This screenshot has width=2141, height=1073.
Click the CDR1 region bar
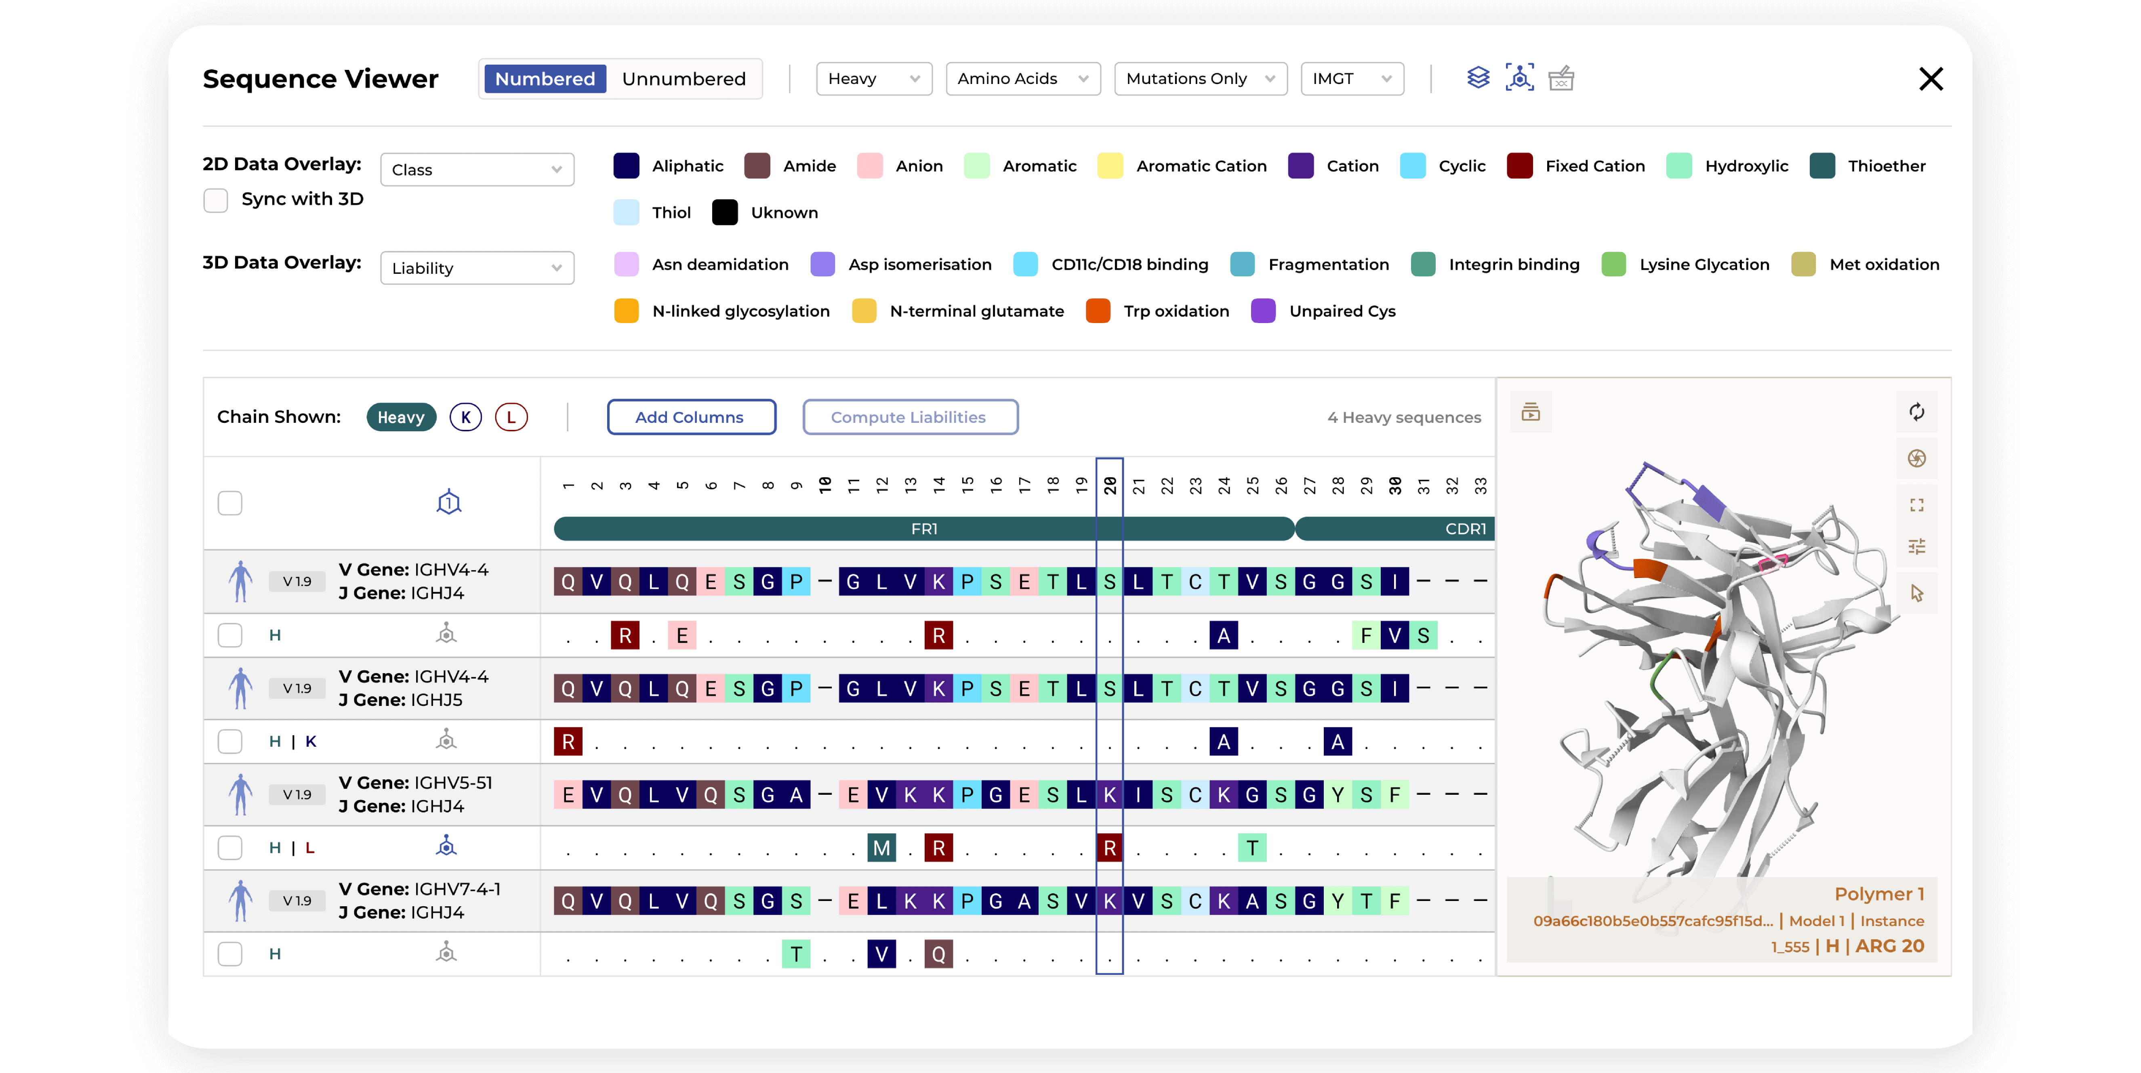[1395, 529]
